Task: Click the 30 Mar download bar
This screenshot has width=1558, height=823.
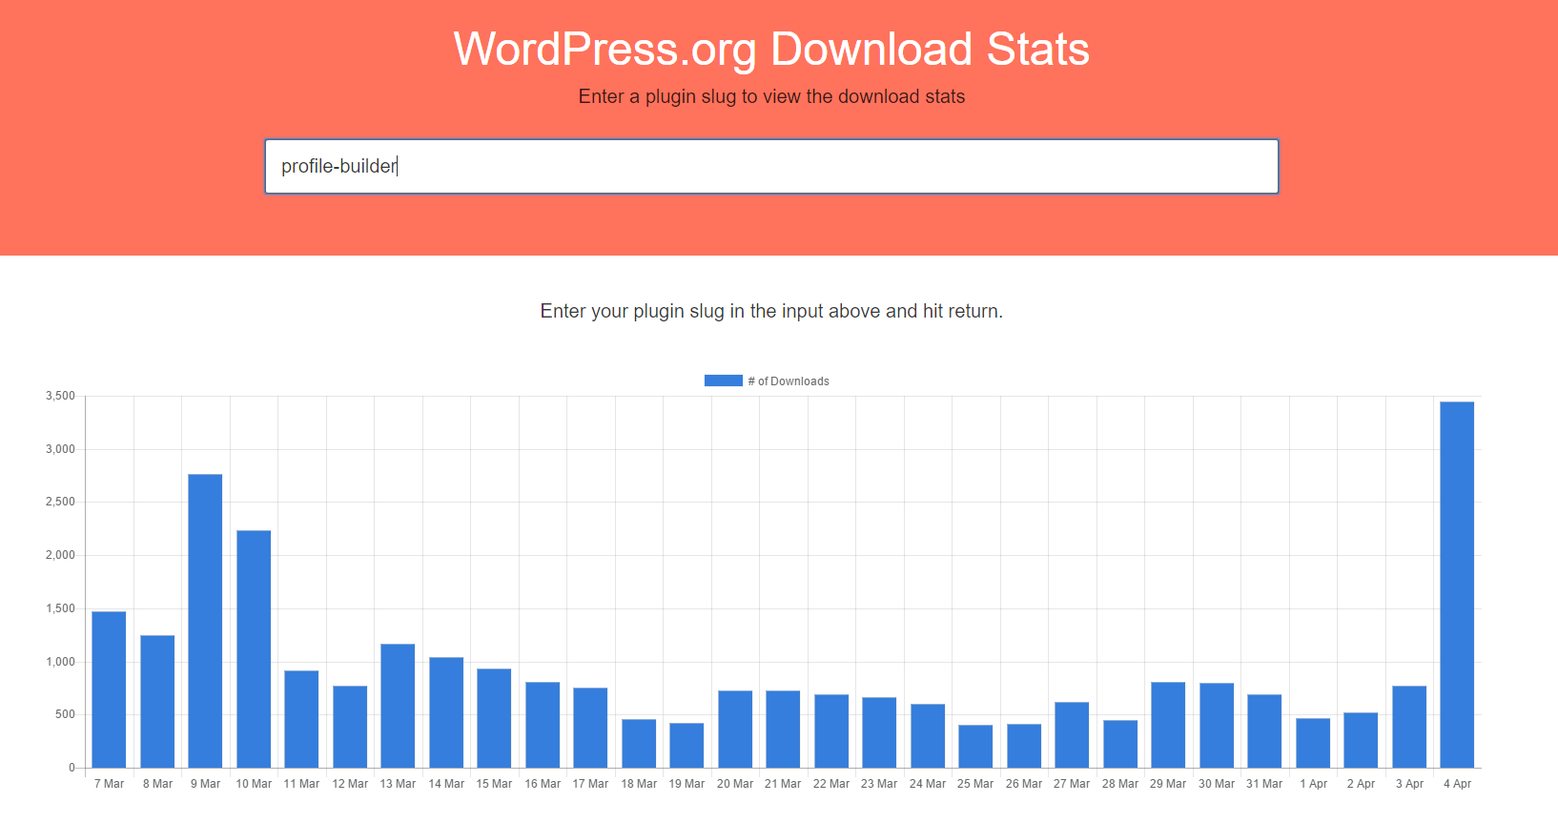Action: [x=1217, y=725]
